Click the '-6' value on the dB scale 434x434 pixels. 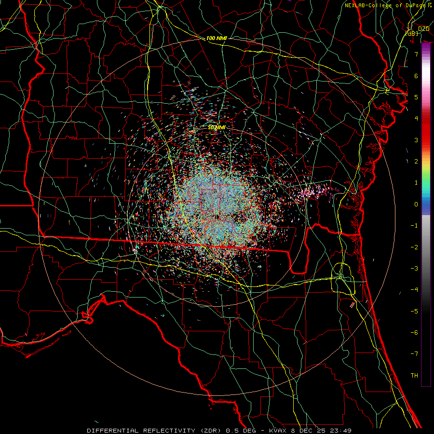coord(414,332)
